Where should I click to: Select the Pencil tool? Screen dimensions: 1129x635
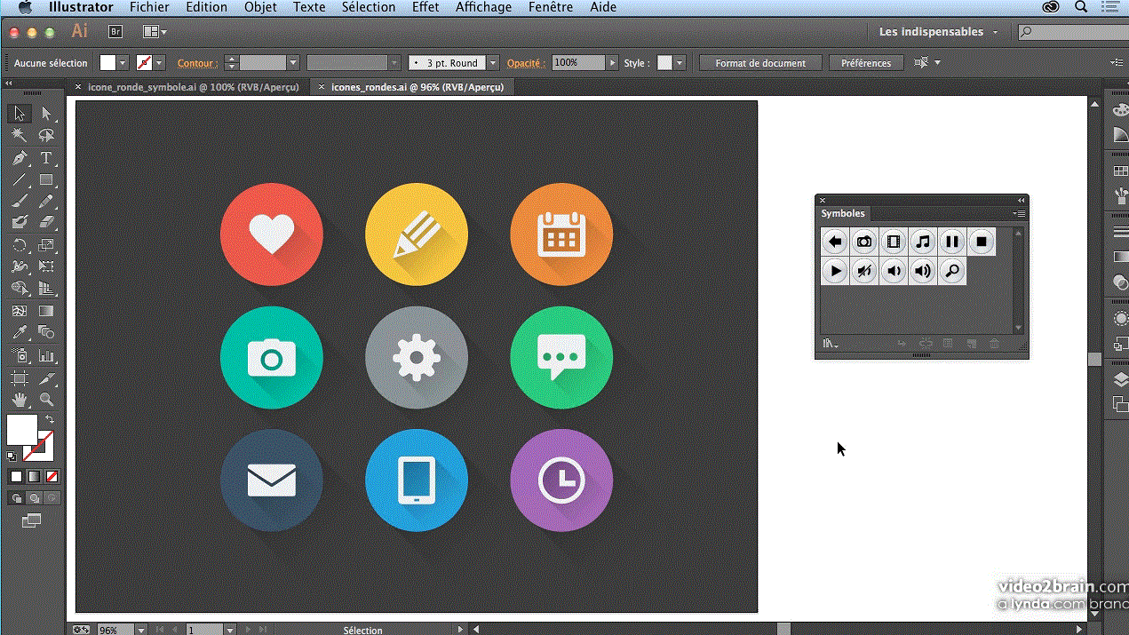46,202
